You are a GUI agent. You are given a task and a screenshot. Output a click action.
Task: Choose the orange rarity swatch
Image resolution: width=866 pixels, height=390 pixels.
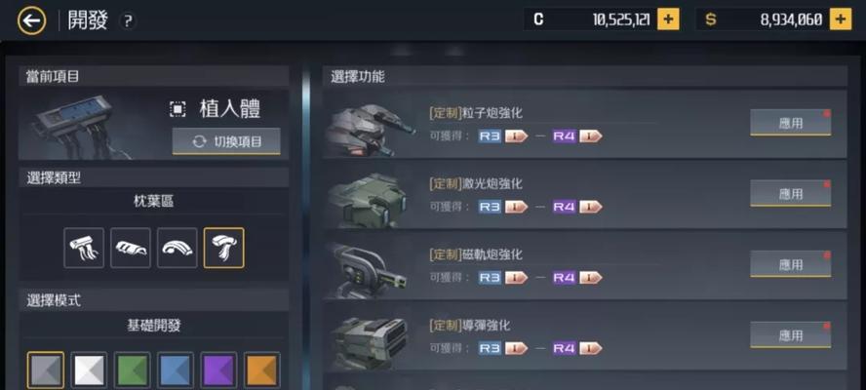(261, 370)
